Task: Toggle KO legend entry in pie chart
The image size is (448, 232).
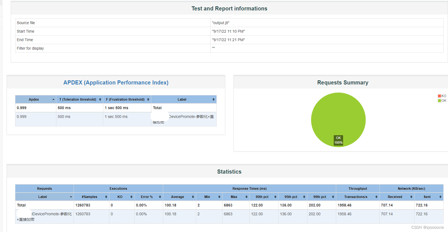Action: click(x=442, y=96)
